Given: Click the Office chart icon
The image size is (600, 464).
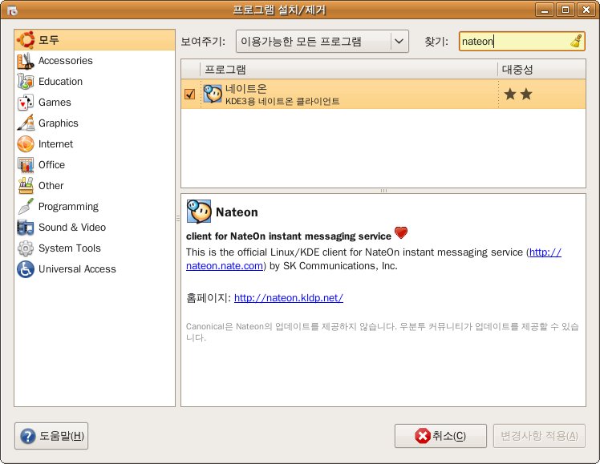Looking at the screenshot, I should 26,165.
